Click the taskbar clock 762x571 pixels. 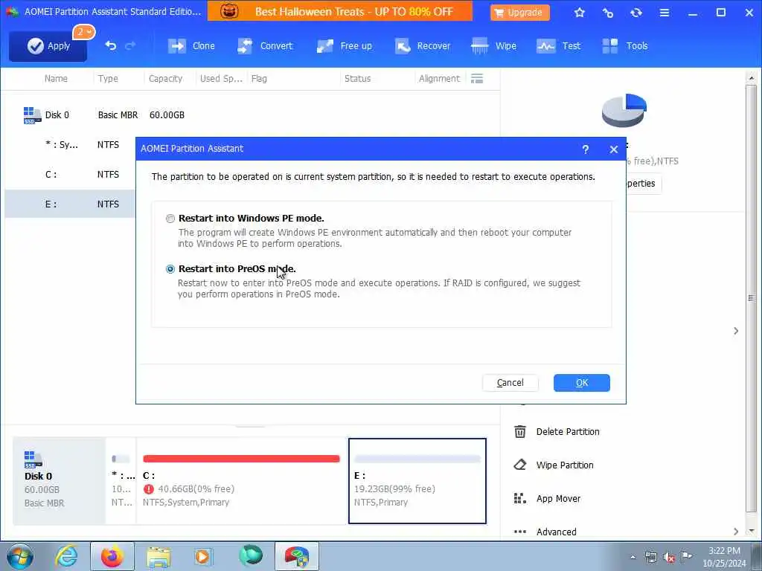(724, 557)
